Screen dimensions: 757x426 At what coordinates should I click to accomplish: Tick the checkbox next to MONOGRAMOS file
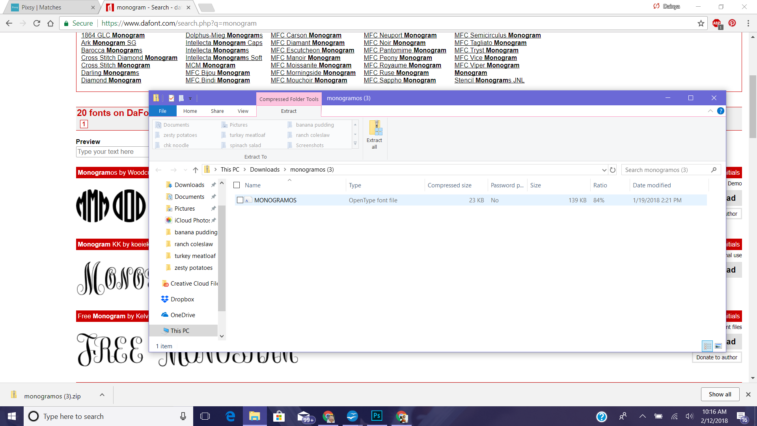pyautogui.click(x=240, y=200)
